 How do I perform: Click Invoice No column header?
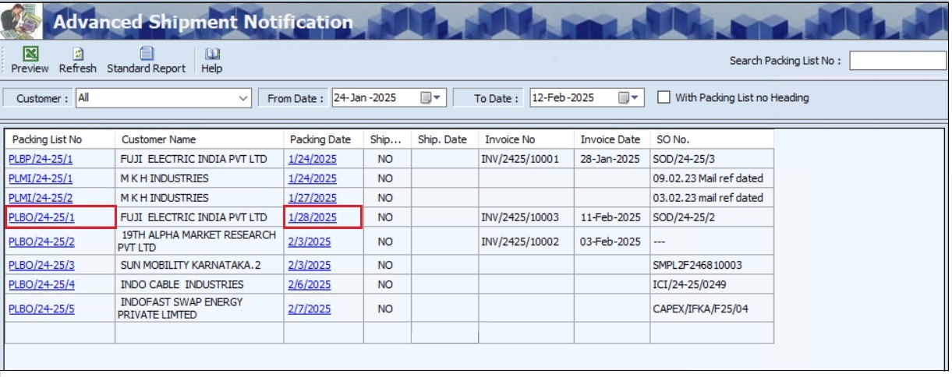526,139
